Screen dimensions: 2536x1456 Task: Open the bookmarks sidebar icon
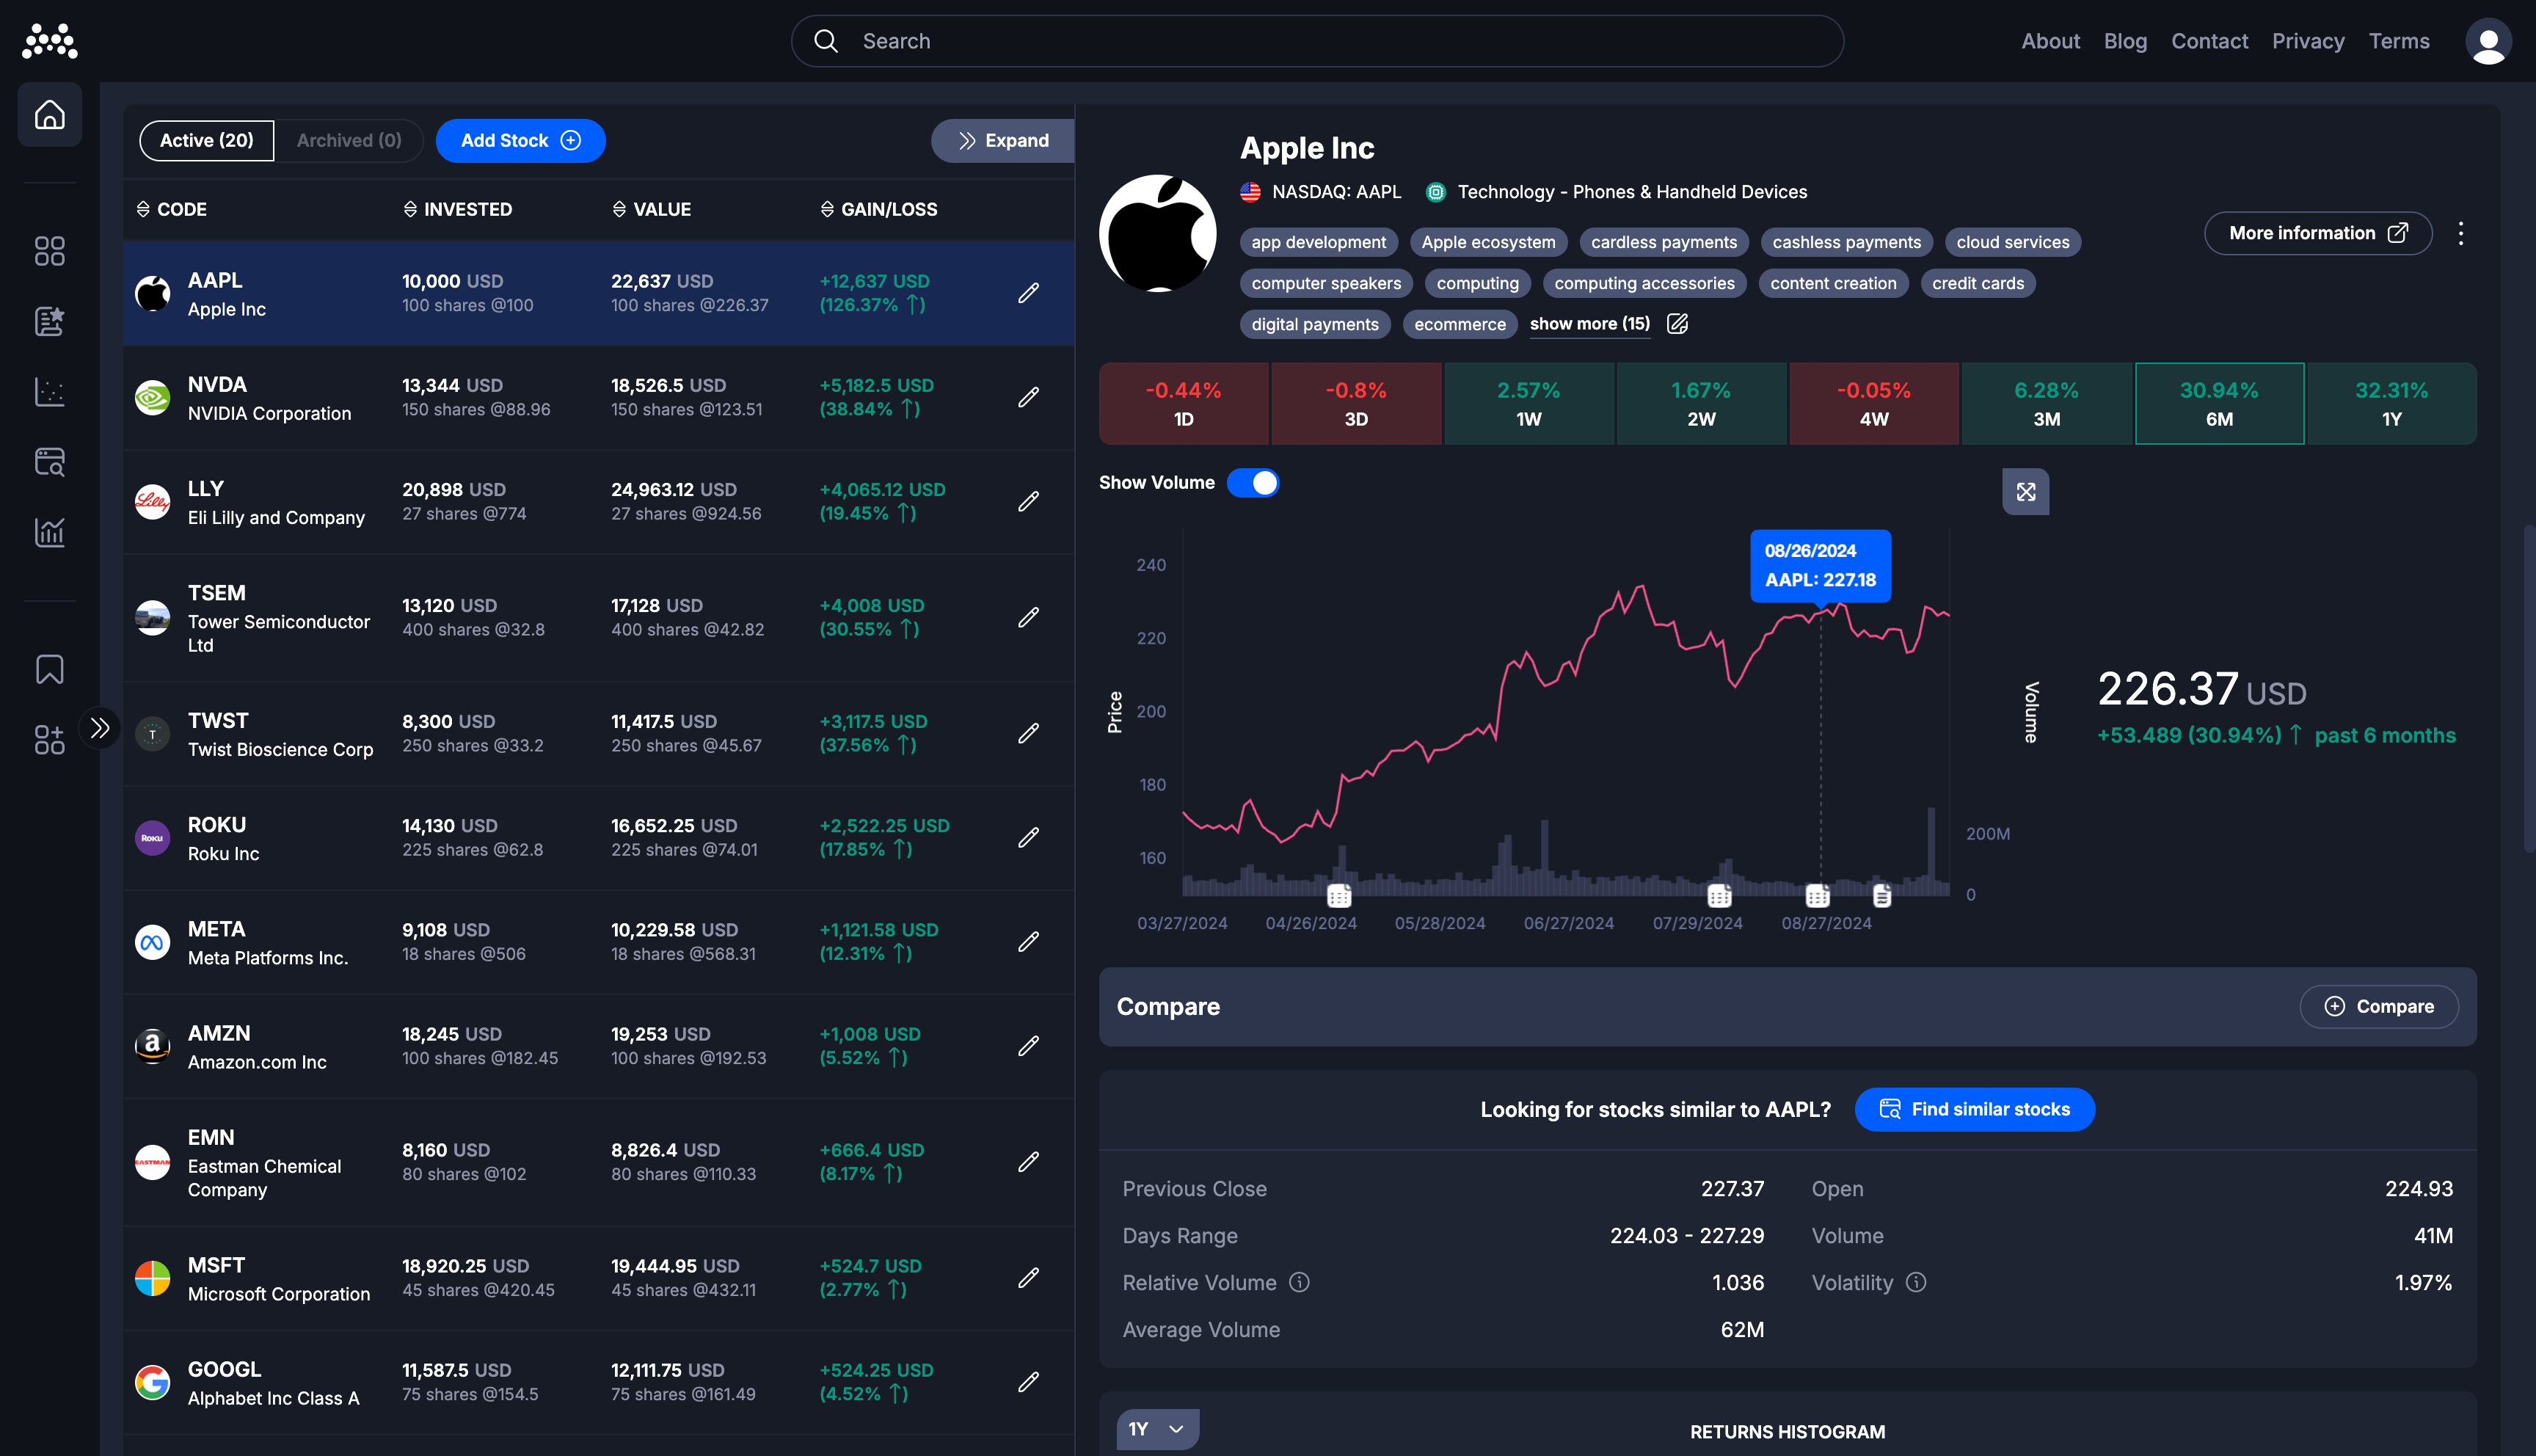click(x=49, y=669)
